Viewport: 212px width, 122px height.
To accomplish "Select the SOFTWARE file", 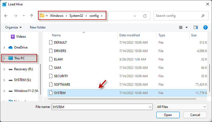I will (x=62, y=84).
